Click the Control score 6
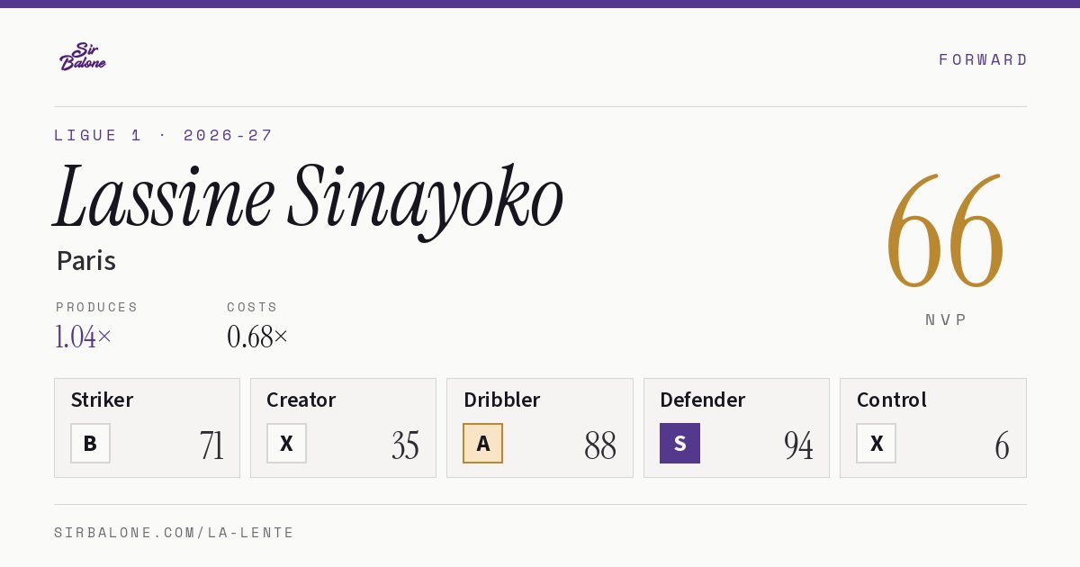The height and width of the screenshot is (567, 1080). (1002, 445)
